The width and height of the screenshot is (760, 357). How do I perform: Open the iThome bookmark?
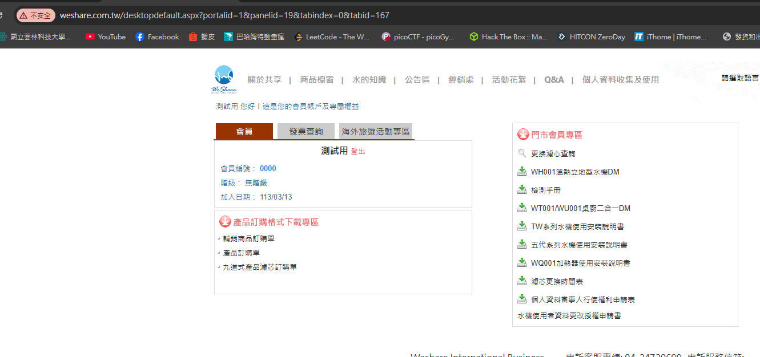(x=670, y=36)
